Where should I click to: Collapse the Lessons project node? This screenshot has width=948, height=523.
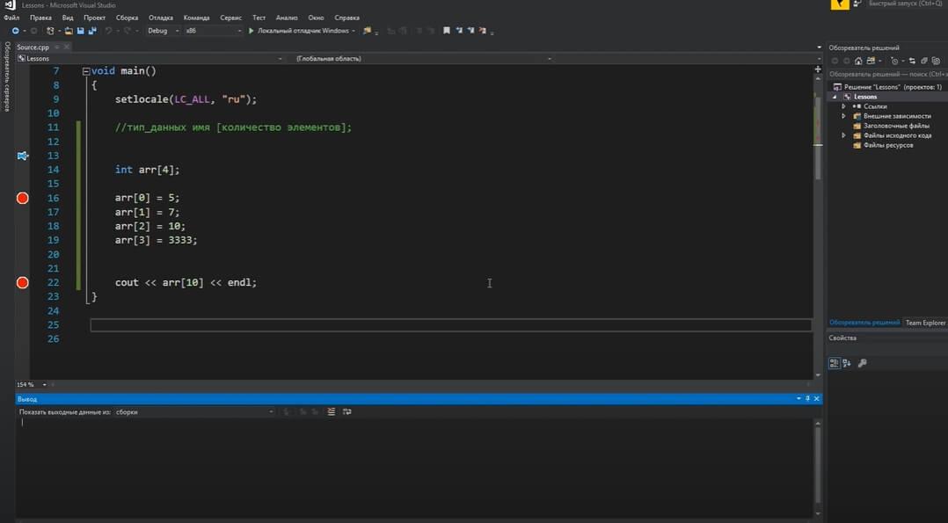(835, 97)
